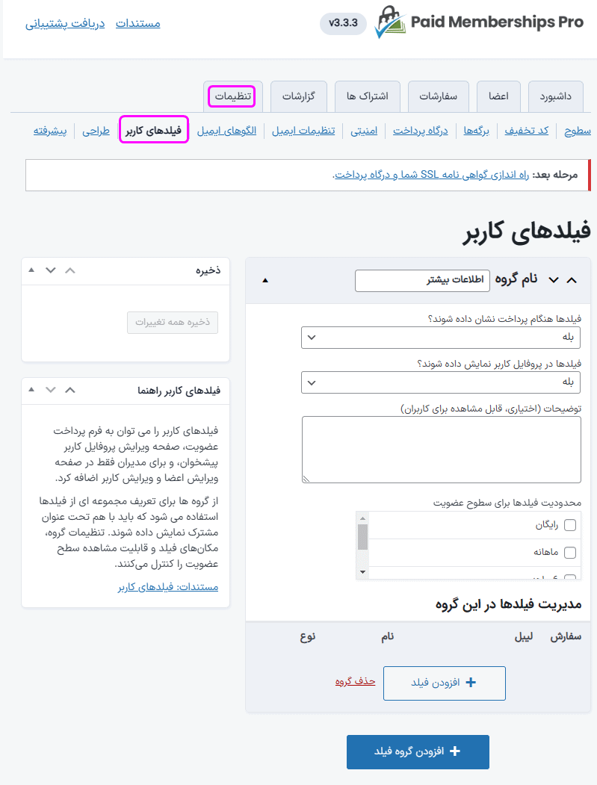The width and height of the screenshot is (597, 785).
Task: Click the نام column header
Action: 387,636
